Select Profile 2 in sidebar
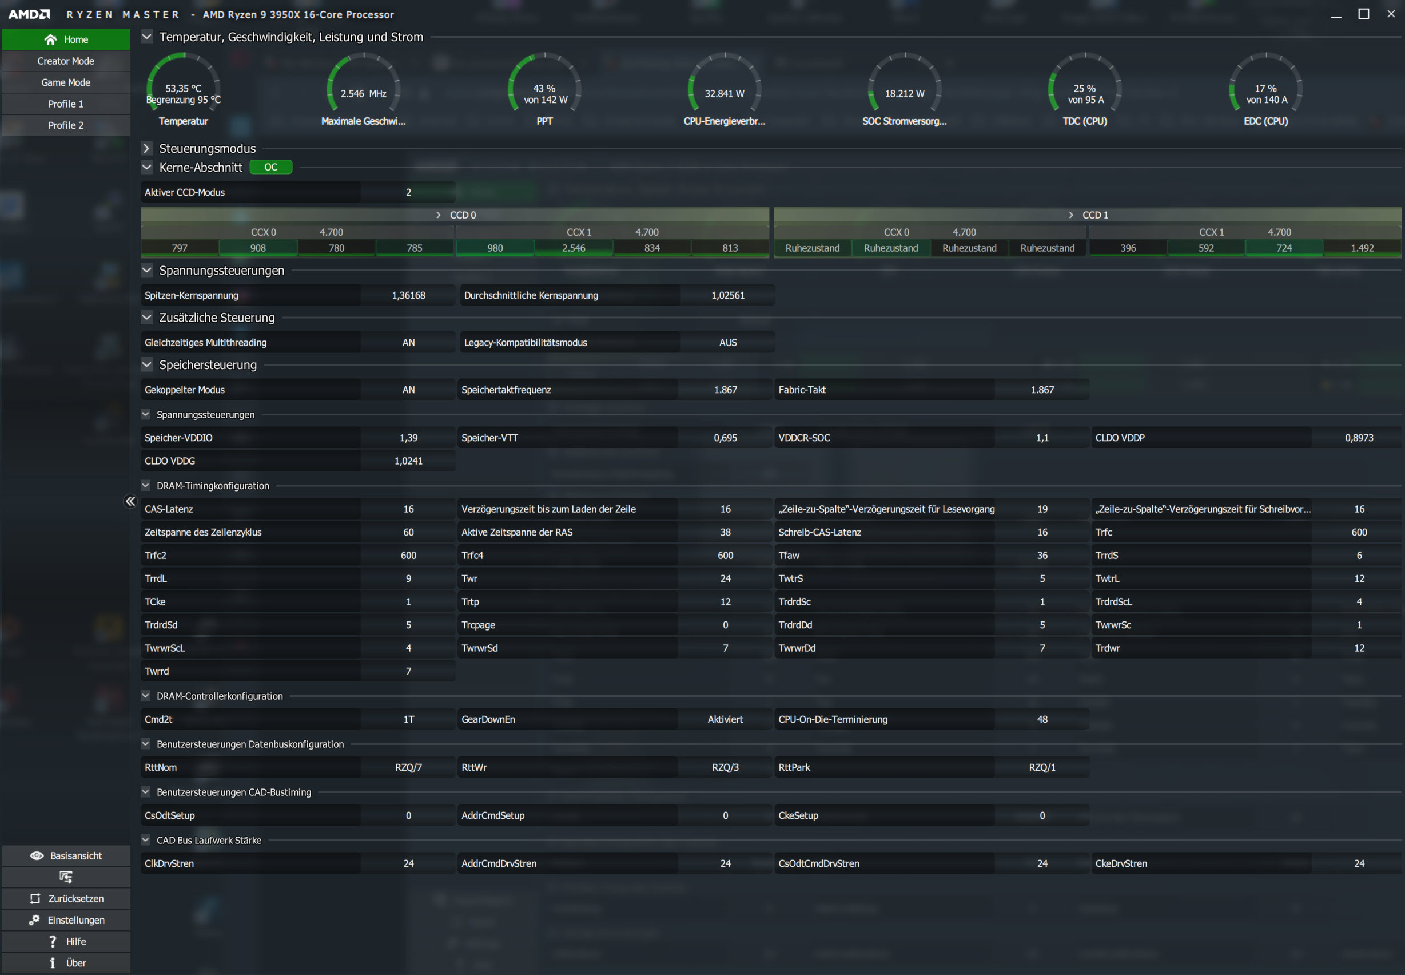The image size is (1405, 975). coord(66,125)
